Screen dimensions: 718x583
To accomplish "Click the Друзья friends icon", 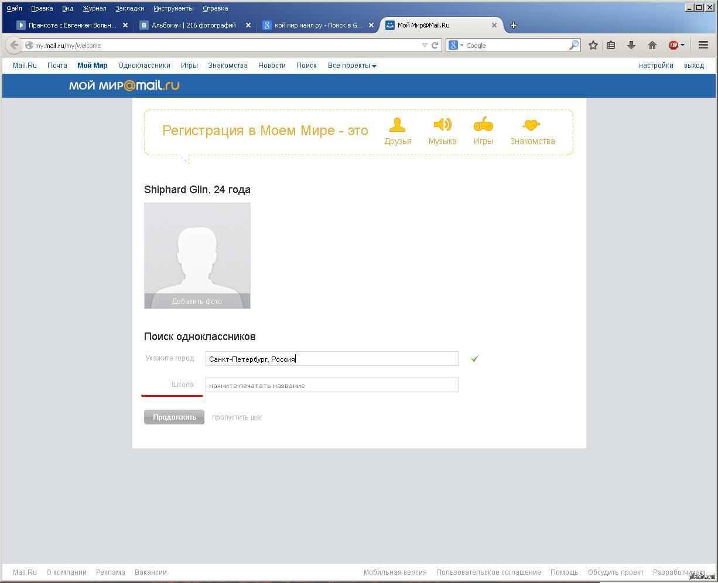I will pos(398,125).
